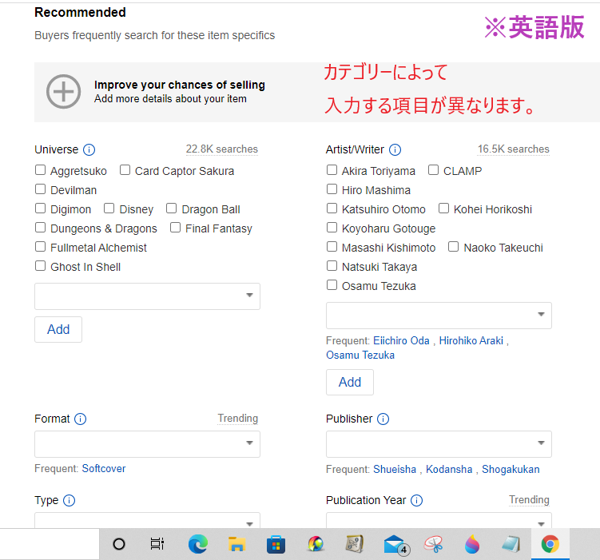Viewport: 600px width, 560px height.
Task: Tick the Devilman checkbox
Action: point(40,189)
